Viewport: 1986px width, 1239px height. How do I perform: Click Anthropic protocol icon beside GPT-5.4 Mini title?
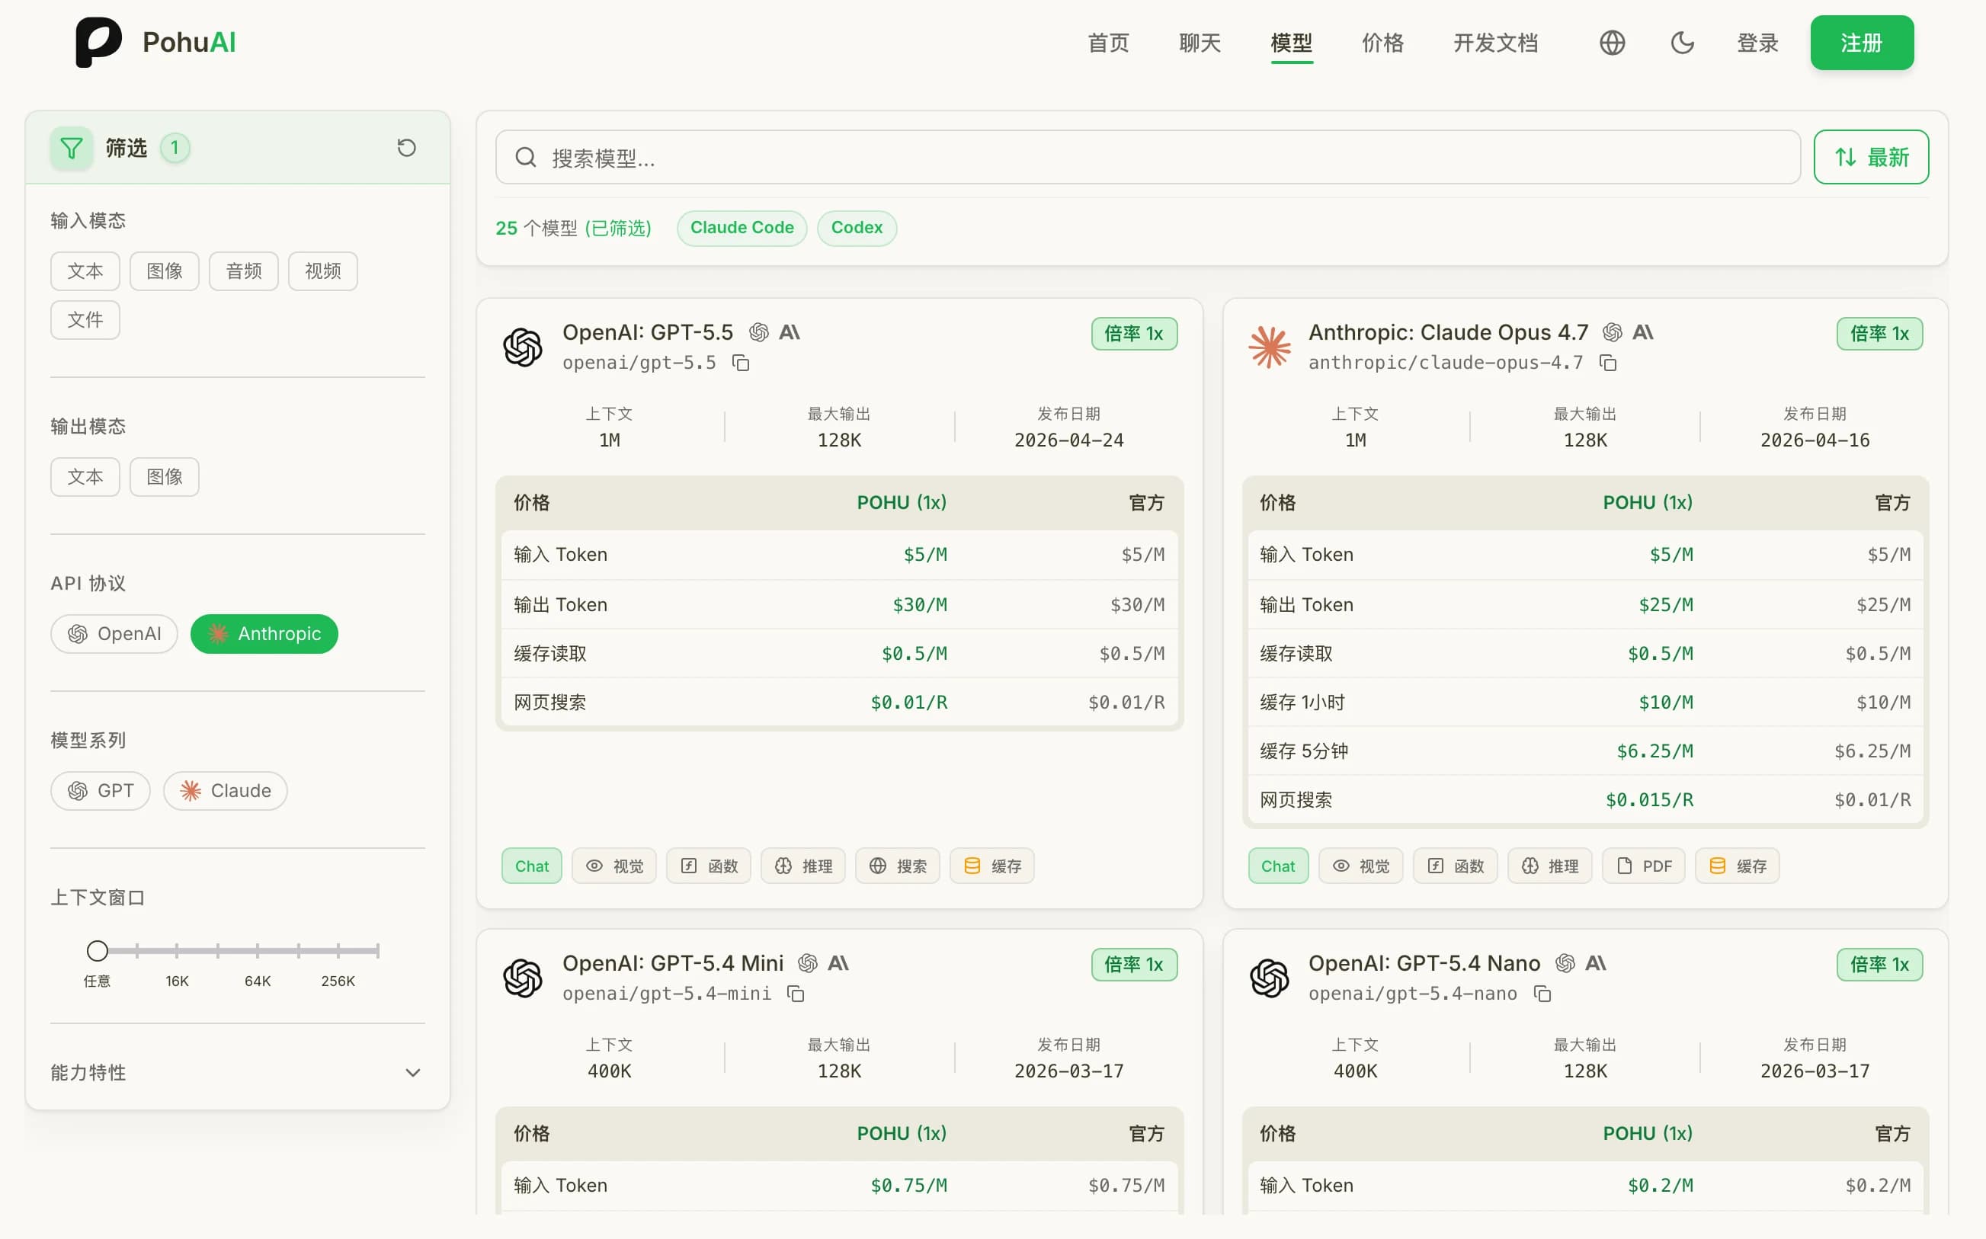(838, 963)
